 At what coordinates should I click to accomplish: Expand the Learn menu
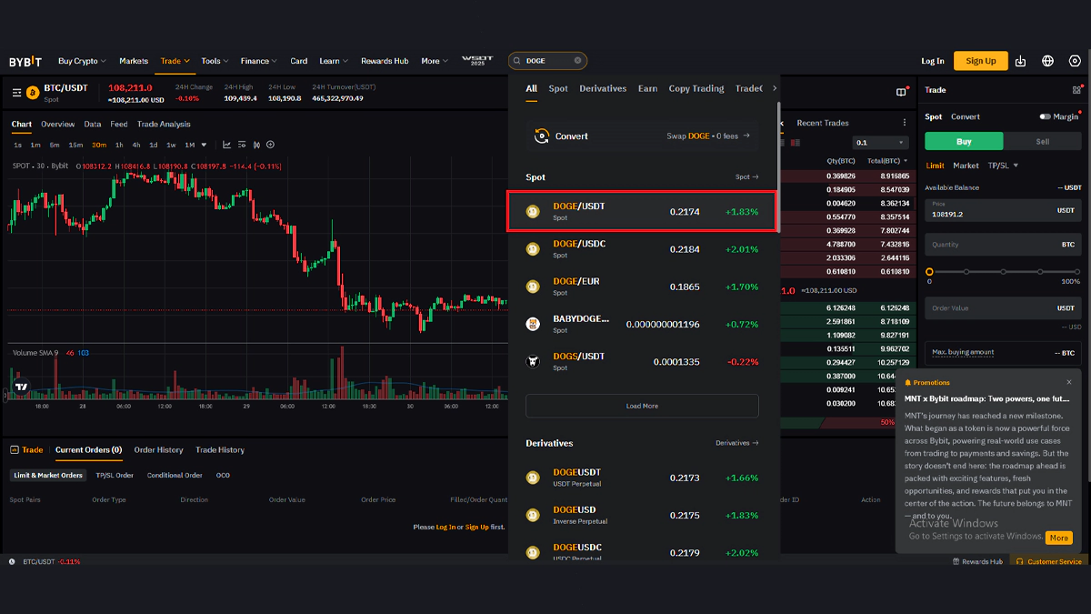(x=333, y=61)
